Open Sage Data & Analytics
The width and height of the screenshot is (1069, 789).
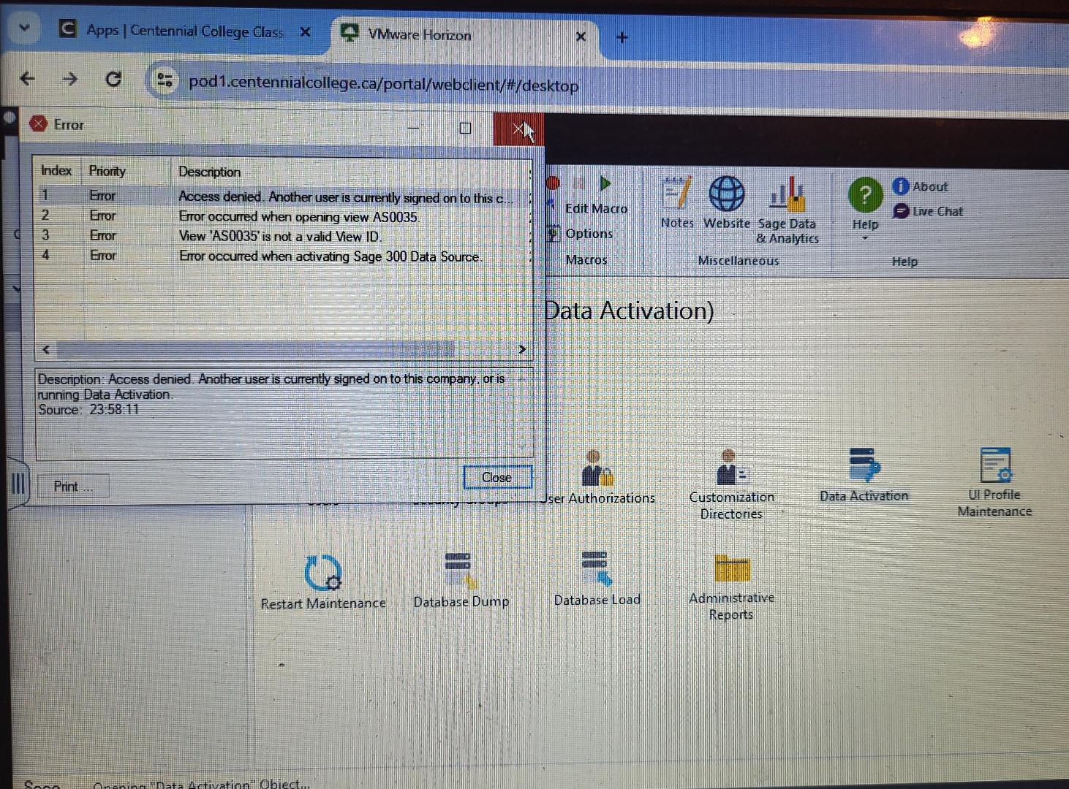tap(785, 195)
